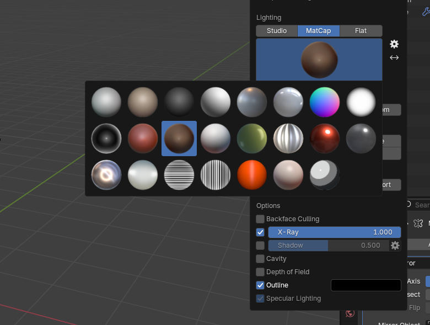Uncheck the Outline option
The height and width of the screenshot is (325, 430).
point(260,285)
